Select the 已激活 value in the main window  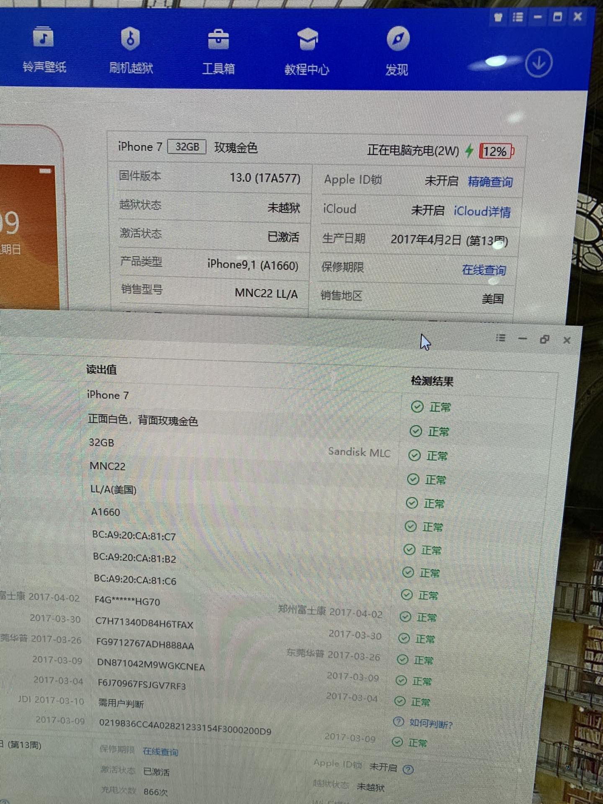click(x=283, y=237)
